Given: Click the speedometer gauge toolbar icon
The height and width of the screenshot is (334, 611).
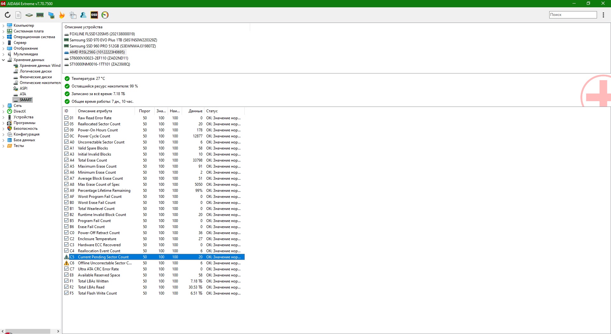Looking at the screenshot, I should point(105,15).
